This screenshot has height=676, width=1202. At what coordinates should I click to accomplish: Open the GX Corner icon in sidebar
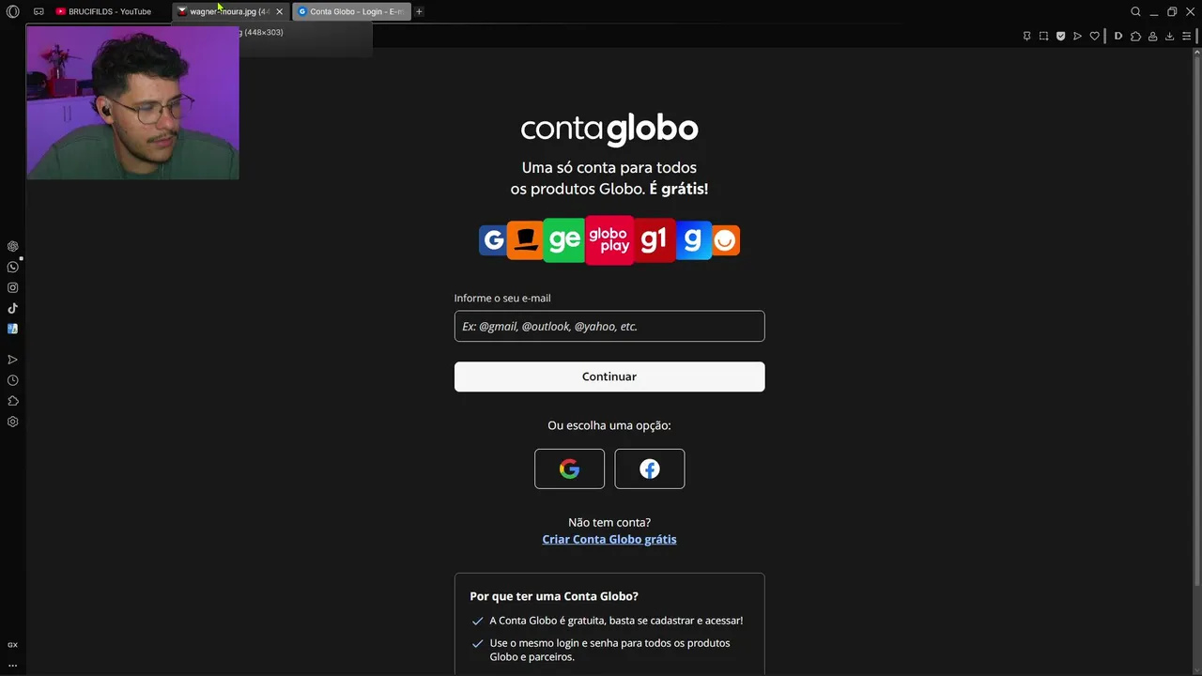[12, 645]
